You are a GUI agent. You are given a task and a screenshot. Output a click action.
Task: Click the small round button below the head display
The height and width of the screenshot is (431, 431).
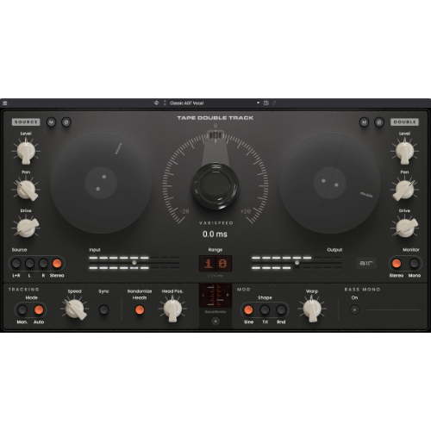pyautogui.click(x=215, y=321)
